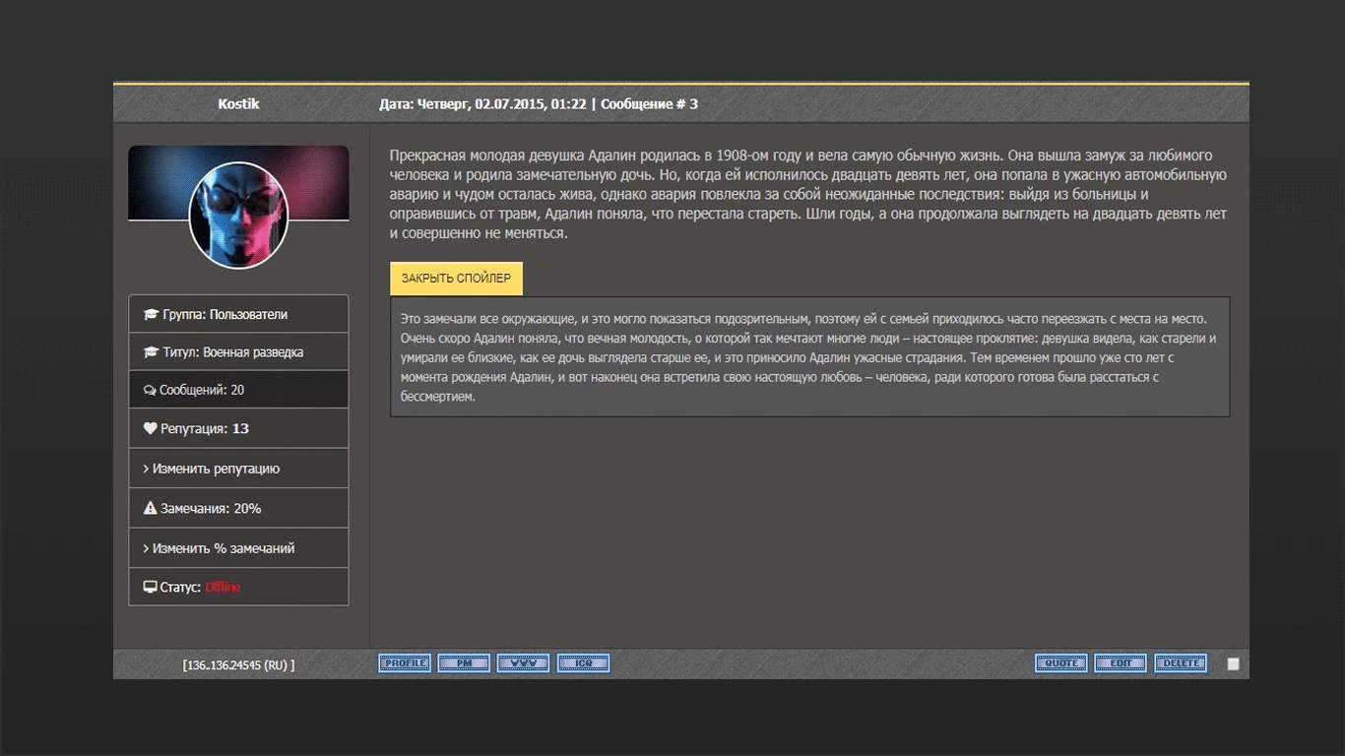Visit the user's site via WWW button
1345x756 pixels.
(x=524, y=663)
